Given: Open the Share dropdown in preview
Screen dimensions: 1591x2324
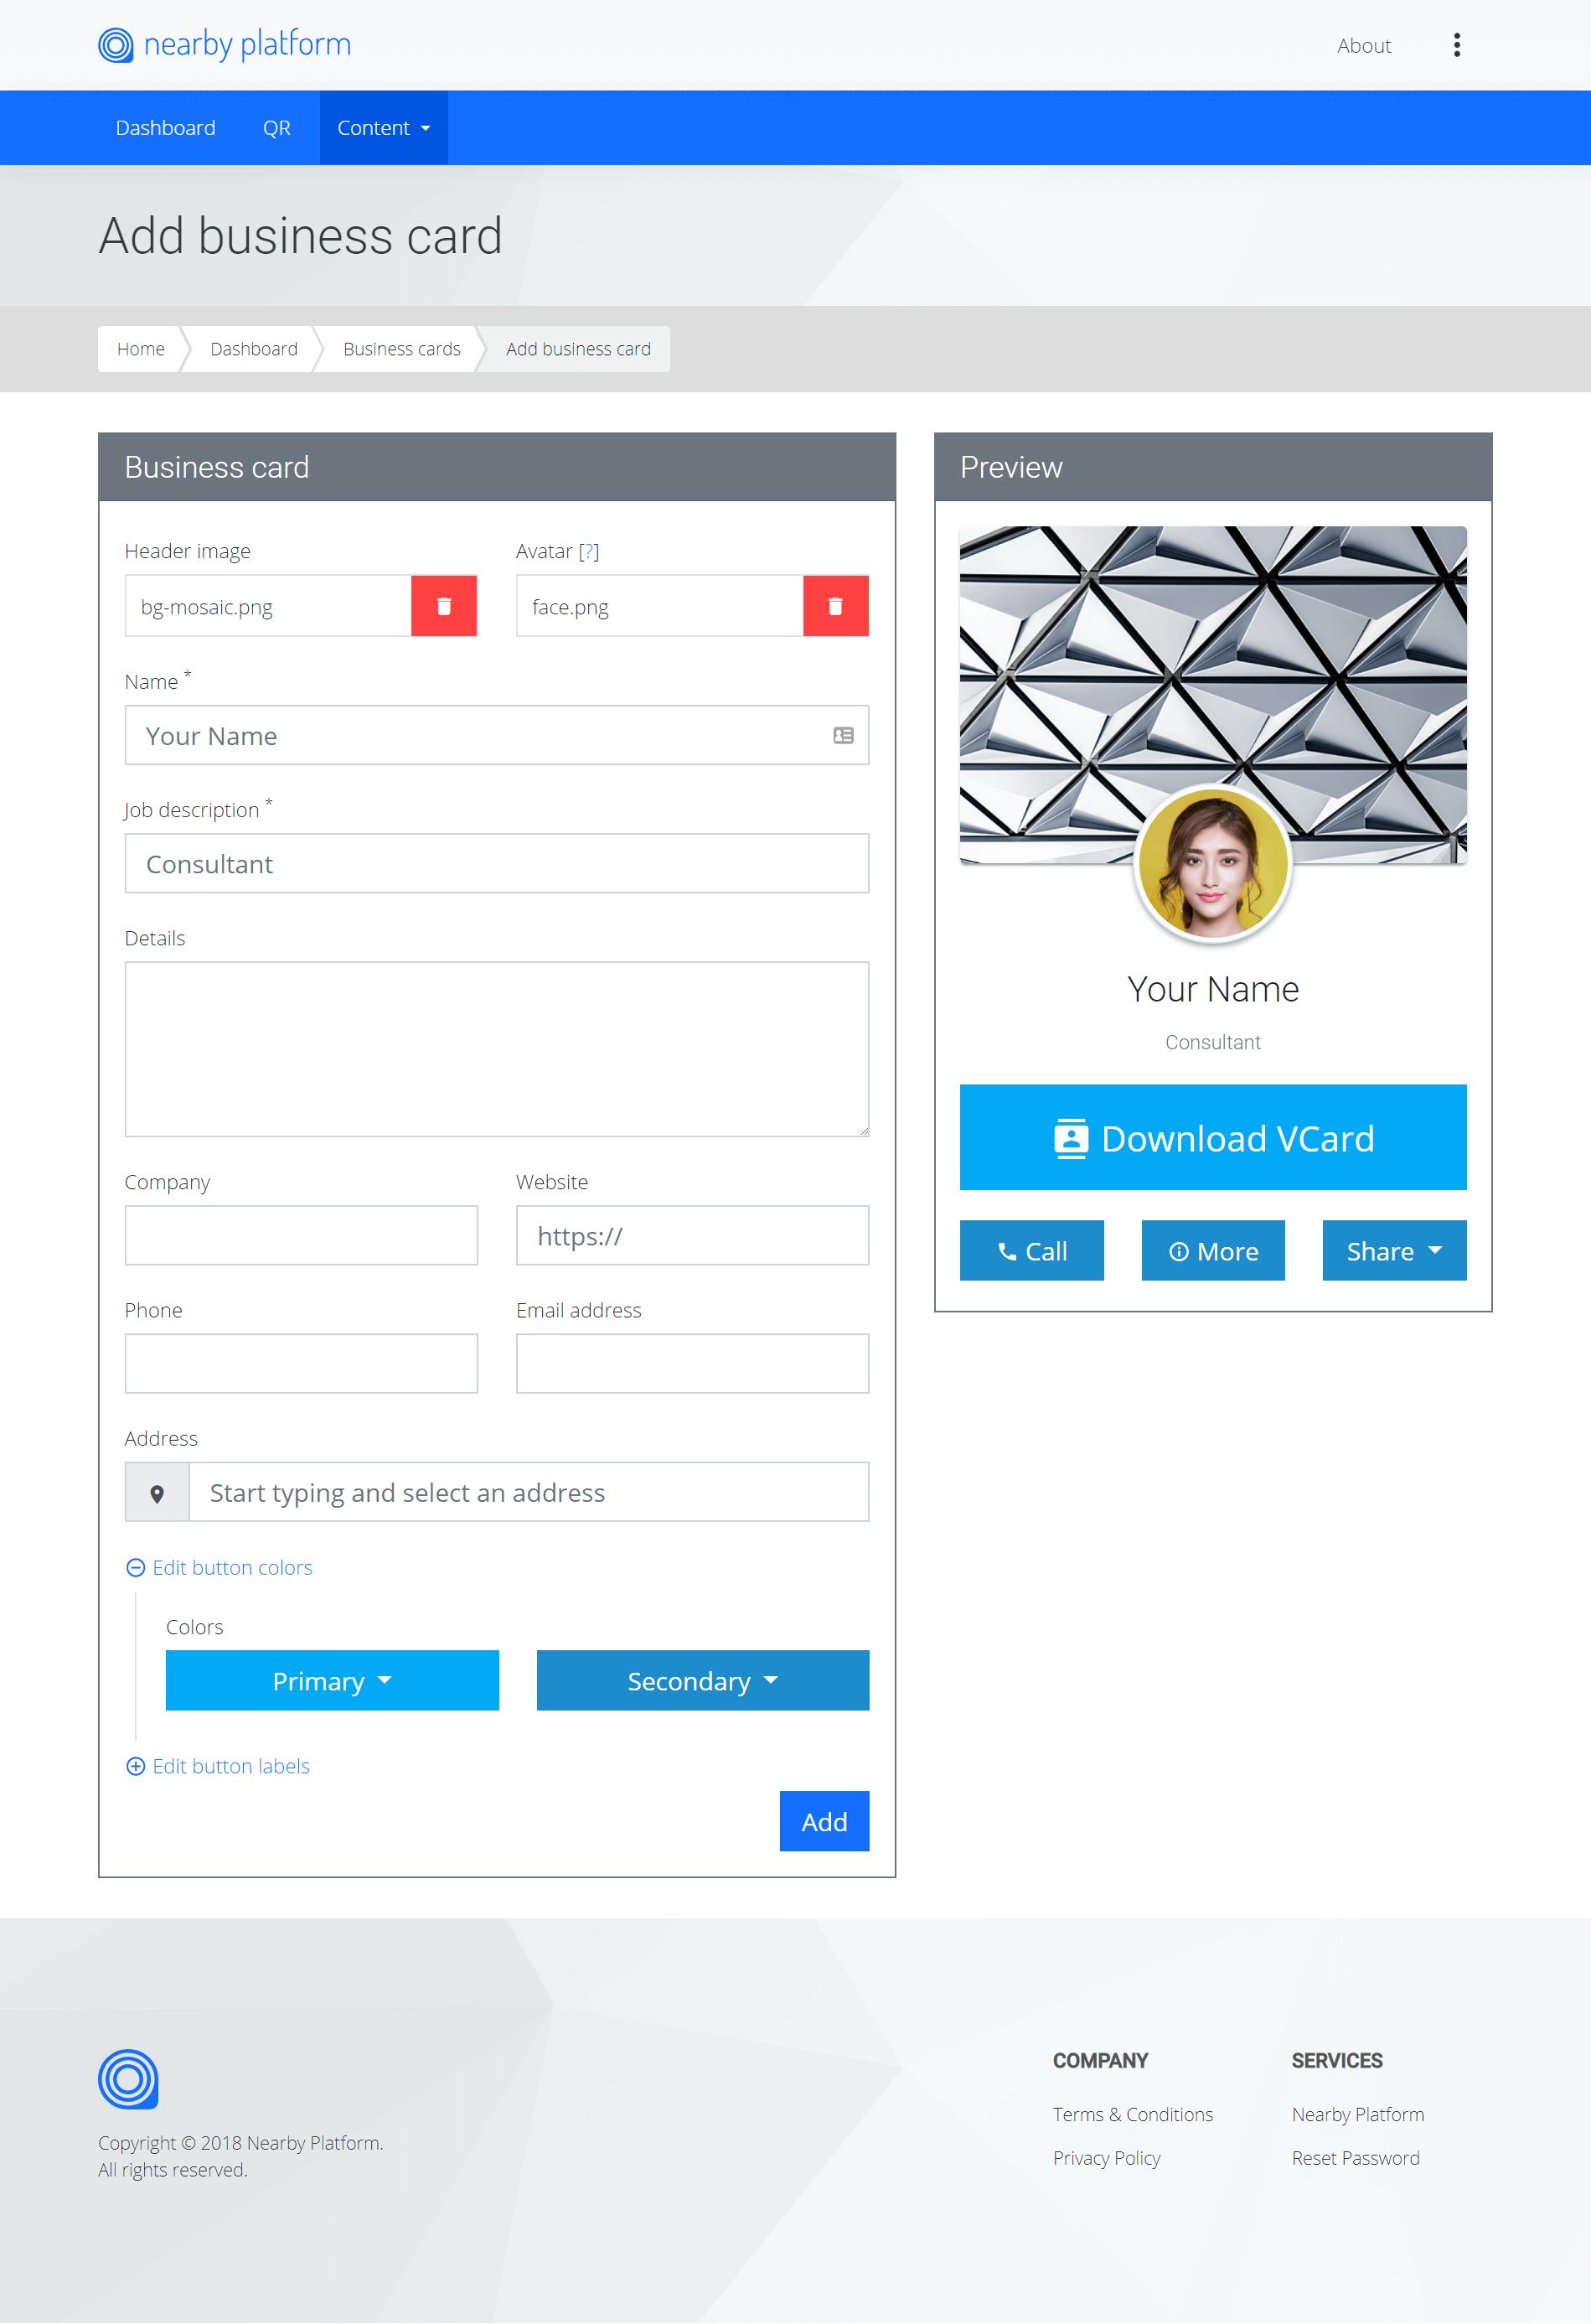Looking at the screenshot, I should pyautogui.click(x=1394, y=1251).
